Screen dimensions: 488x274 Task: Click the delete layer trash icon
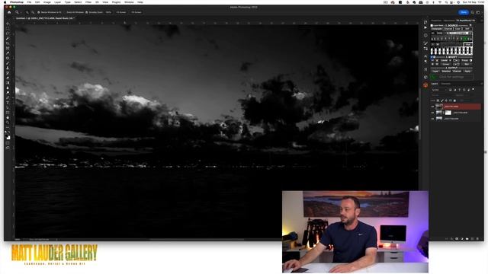coord(477,239)
